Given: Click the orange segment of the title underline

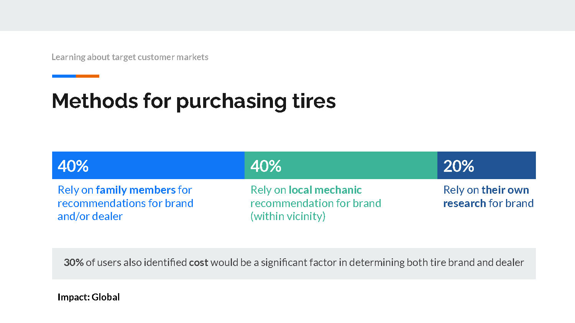Looking at the screenshot, I should point(87,76).
